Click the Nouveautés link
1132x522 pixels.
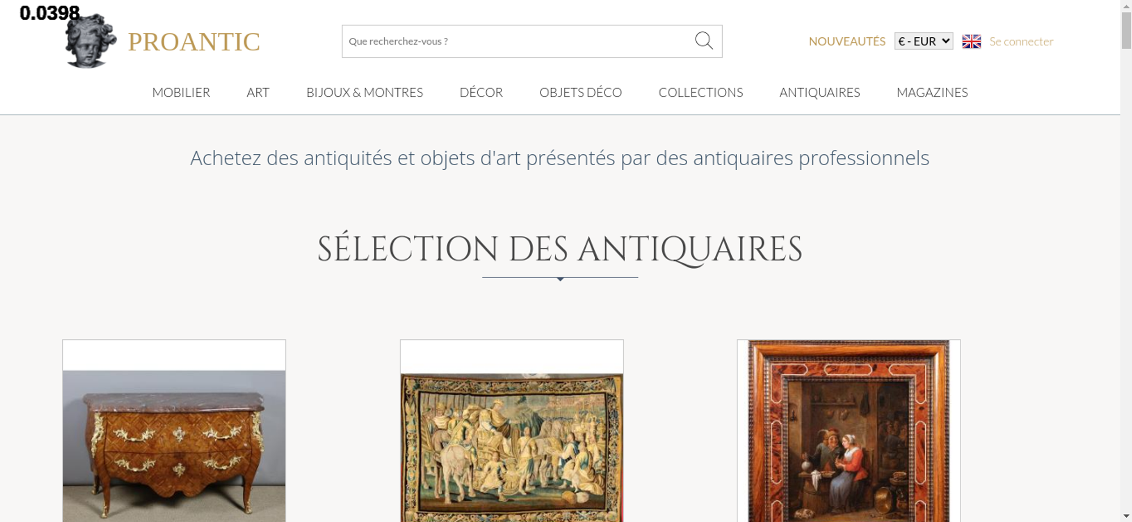[x=847, y=41]
